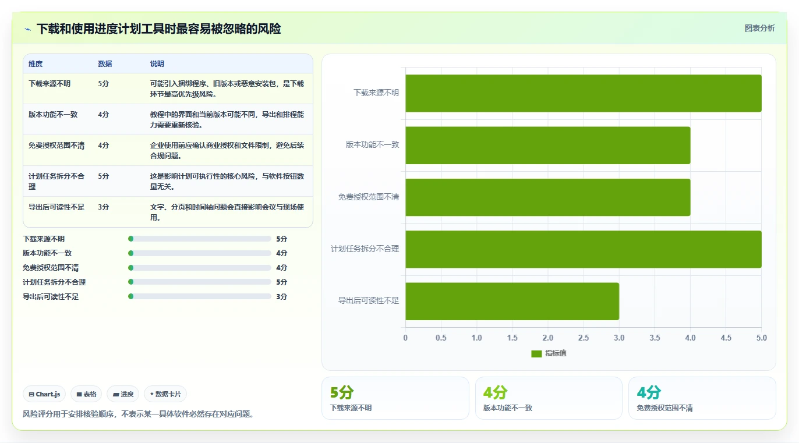The image size is (799, 443).
Task: Click the 图表分析 label in the header
Action: click(x=759, y=28)
